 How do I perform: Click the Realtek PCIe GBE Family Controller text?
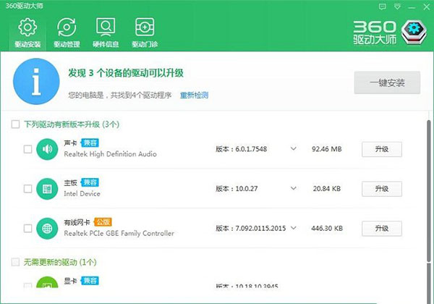(119, 233)
